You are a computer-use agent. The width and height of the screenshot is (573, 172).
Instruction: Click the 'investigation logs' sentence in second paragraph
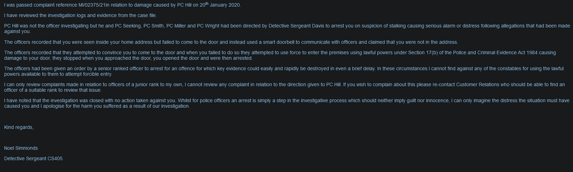[80, 16]
